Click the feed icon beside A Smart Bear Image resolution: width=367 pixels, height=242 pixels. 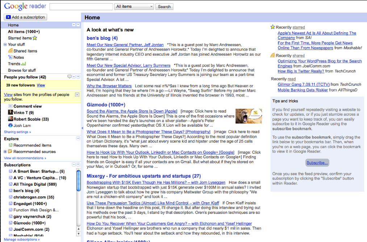(x=11, y=171)
